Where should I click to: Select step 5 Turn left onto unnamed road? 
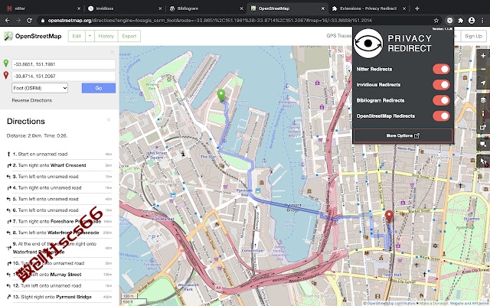pos(60,199)
